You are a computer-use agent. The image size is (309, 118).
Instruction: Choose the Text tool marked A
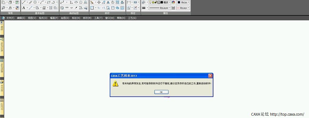coord(24,8)
